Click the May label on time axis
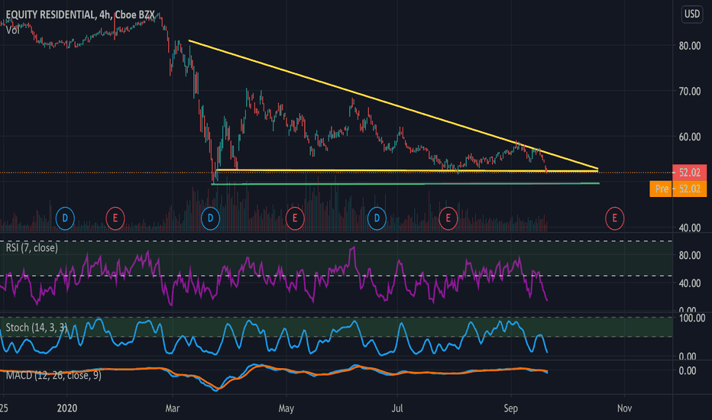 [x=286, y=409]
